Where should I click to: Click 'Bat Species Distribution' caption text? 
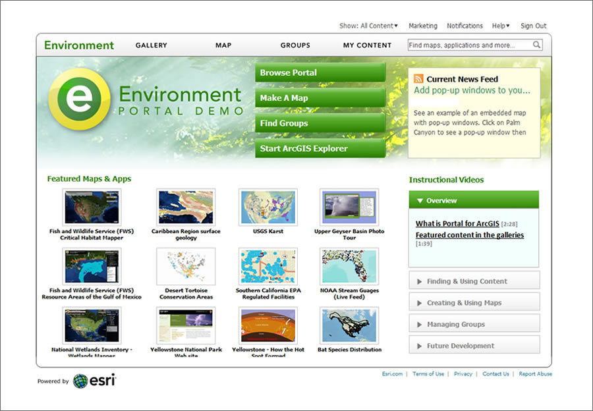(349, 349)
